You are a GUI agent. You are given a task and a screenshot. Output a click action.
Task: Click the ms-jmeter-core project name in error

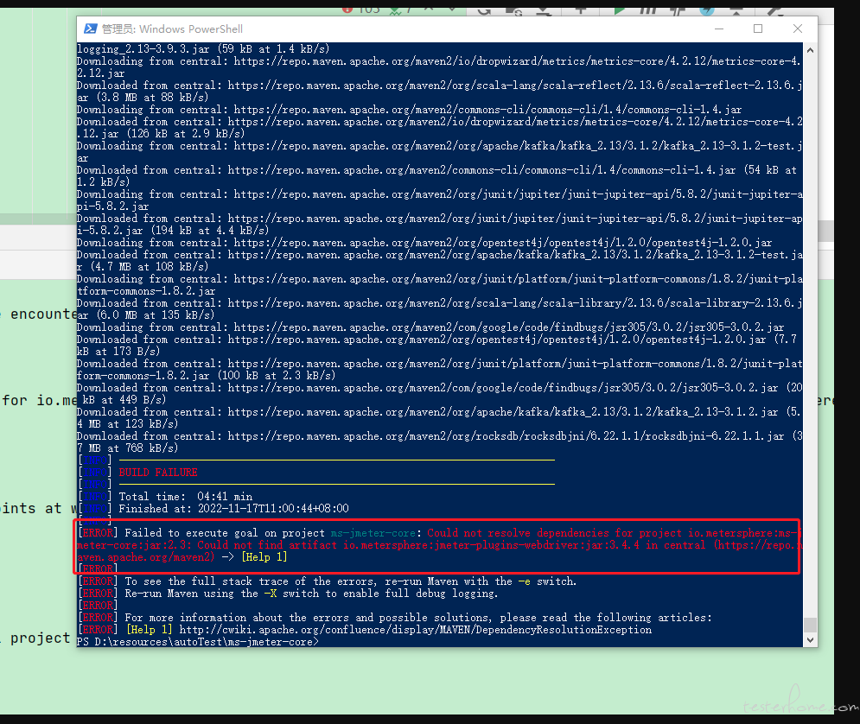(373, 533)
